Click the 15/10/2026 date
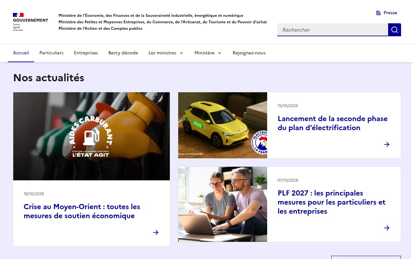 pos(288,106)
